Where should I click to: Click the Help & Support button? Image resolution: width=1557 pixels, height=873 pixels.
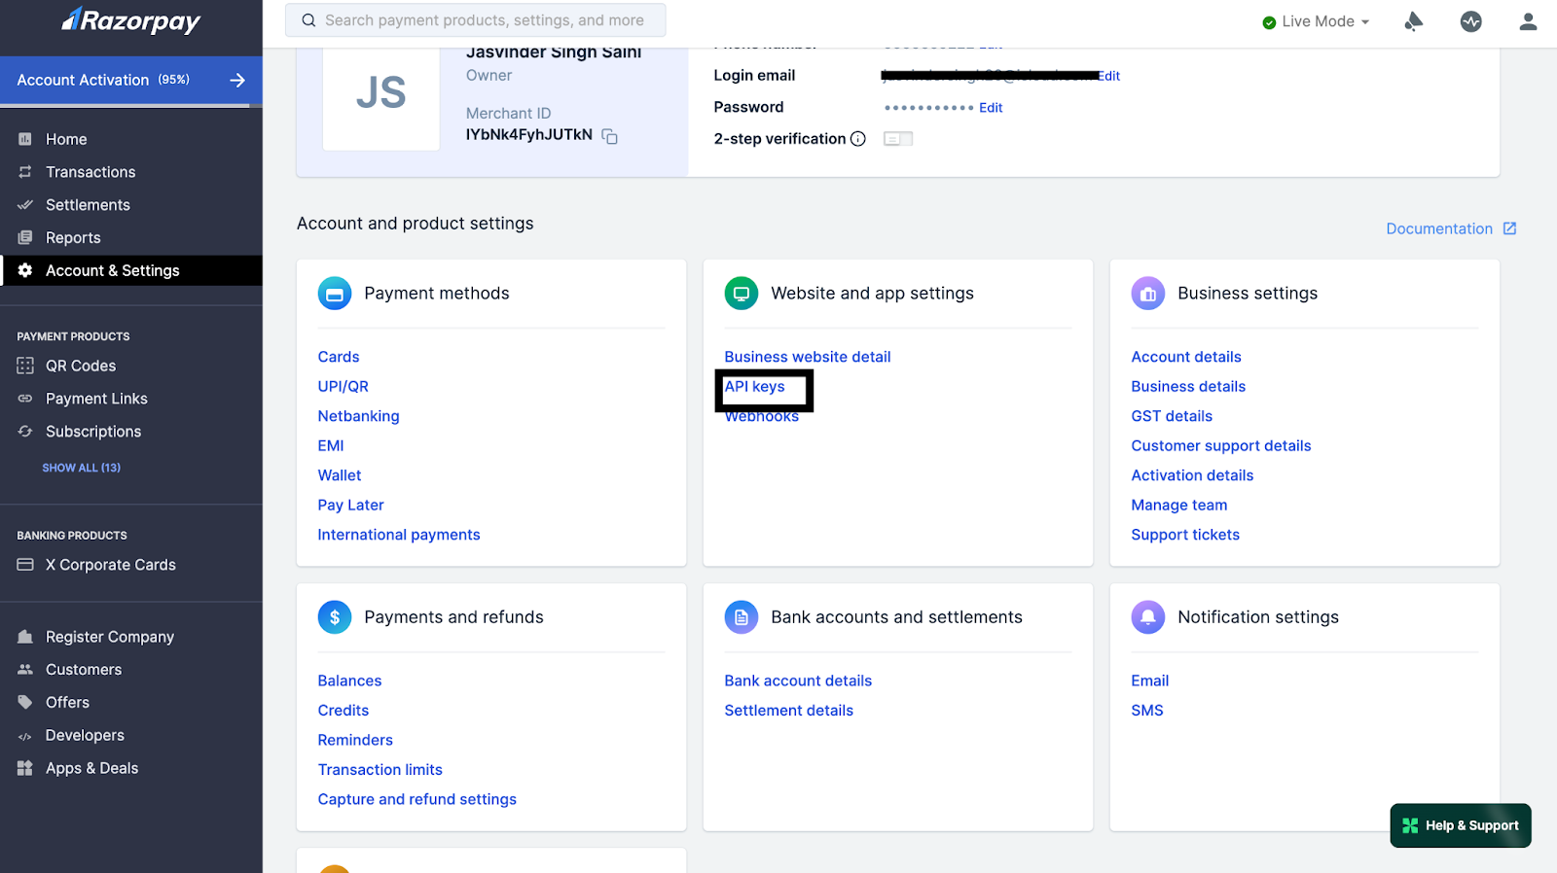click(1461, 825)
